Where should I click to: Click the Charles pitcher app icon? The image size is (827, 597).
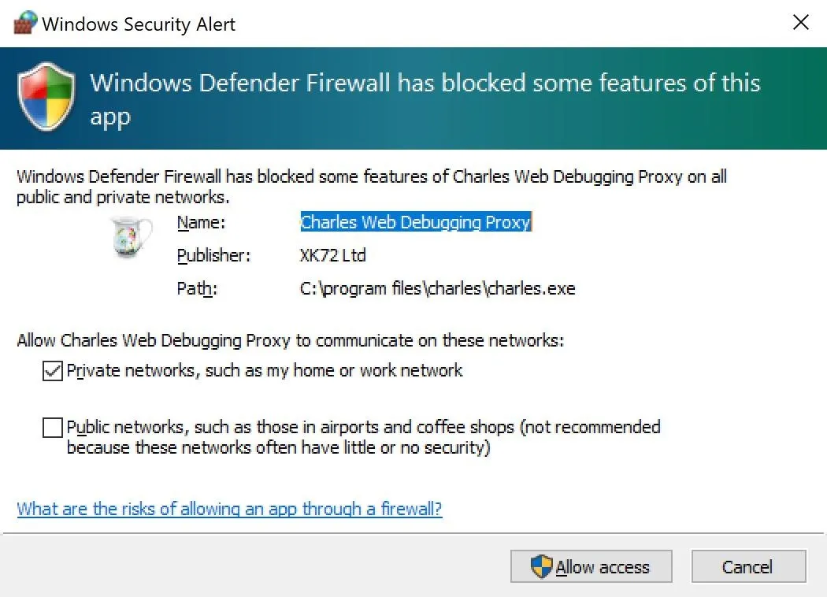[132, 237]
